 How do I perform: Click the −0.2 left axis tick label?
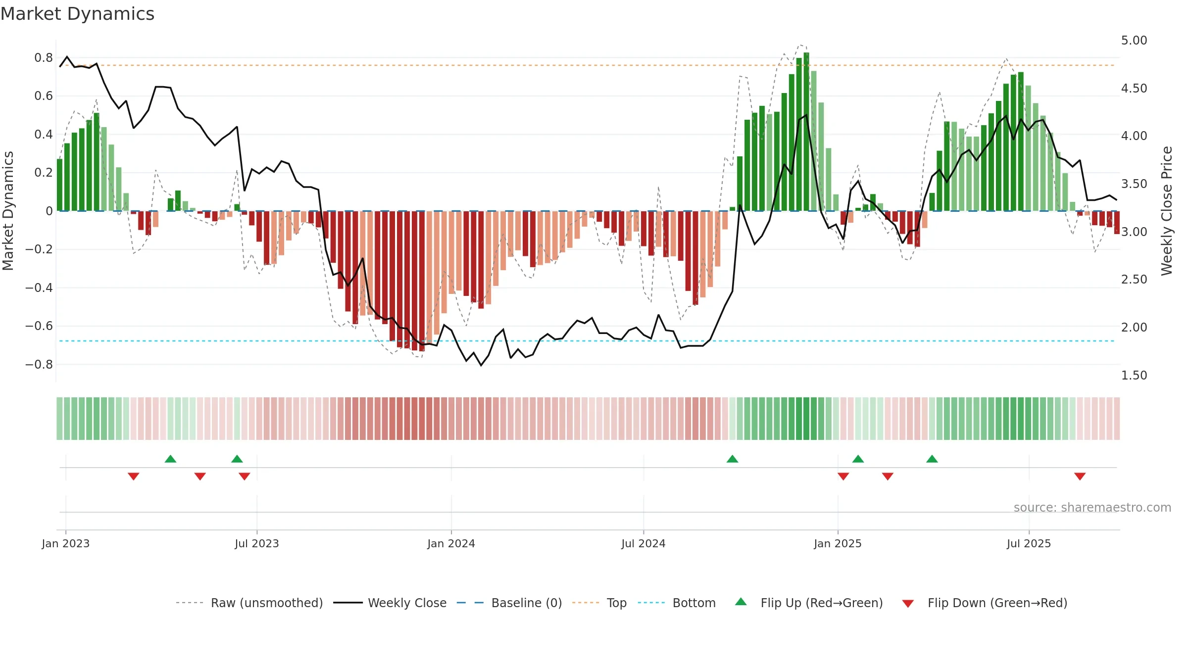(x=39, y=249)
